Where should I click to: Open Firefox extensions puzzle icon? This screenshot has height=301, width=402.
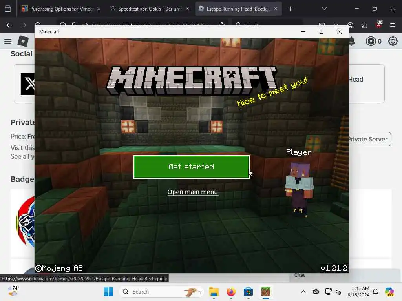pyautogui.click(x=364, y=25)
